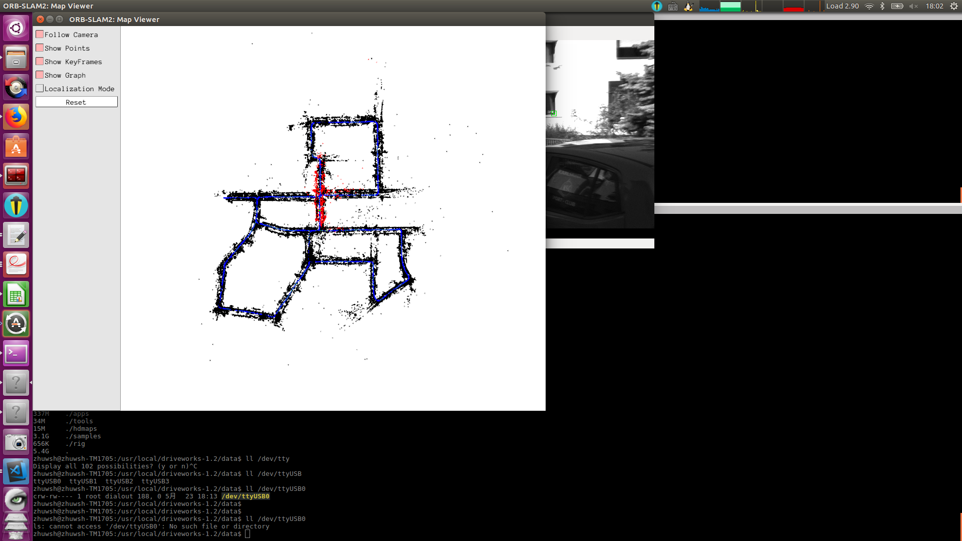Screen dimensions: 962x541
Task: Open the Wi-Fi network indicator menu
Action: tap(869, 6)
